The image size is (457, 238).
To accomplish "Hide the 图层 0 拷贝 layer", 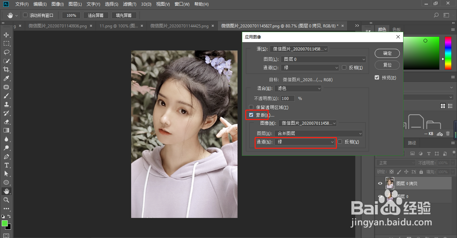I will click(380, 184).
